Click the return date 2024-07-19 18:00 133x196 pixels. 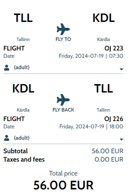(x=91, y=127)
